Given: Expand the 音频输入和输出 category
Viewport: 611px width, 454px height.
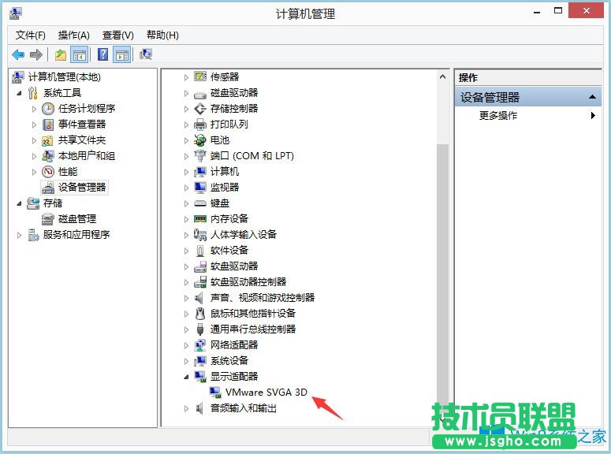Looking at the screenshot, I should [186, 408].
